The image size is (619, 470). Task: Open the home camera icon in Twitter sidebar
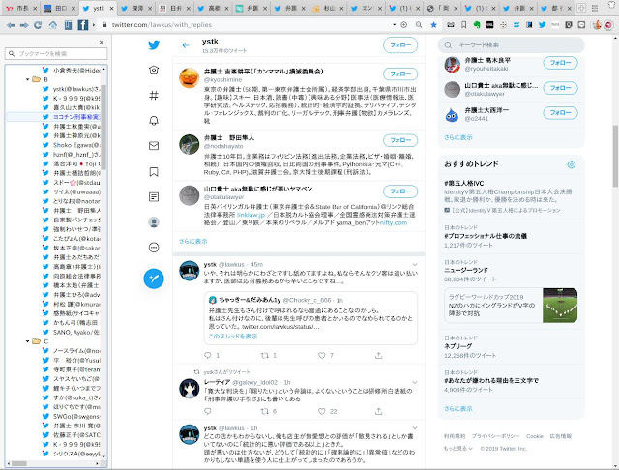click(x=154, y=70)
